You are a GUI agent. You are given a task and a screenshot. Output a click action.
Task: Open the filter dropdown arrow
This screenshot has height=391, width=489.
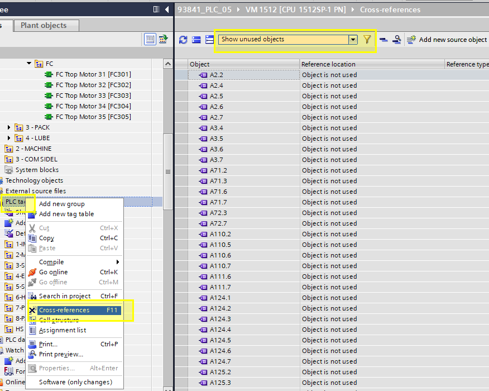pyautogui.click(x=353, y=40)
